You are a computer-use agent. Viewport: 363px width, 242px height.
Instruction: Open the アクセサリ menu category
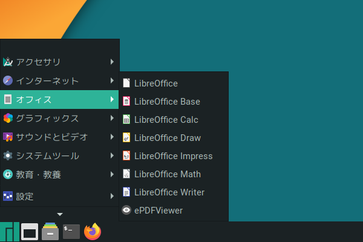59,62
